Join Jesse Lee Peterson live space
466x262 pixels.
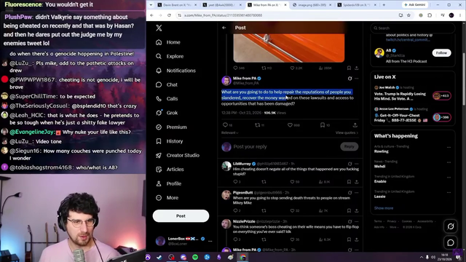click(x=442, y=117)
